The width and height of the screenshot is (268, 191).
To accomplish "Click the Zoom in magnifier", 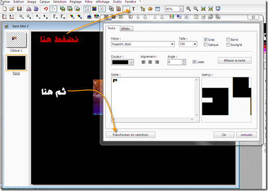I will (x=188, y=9).
